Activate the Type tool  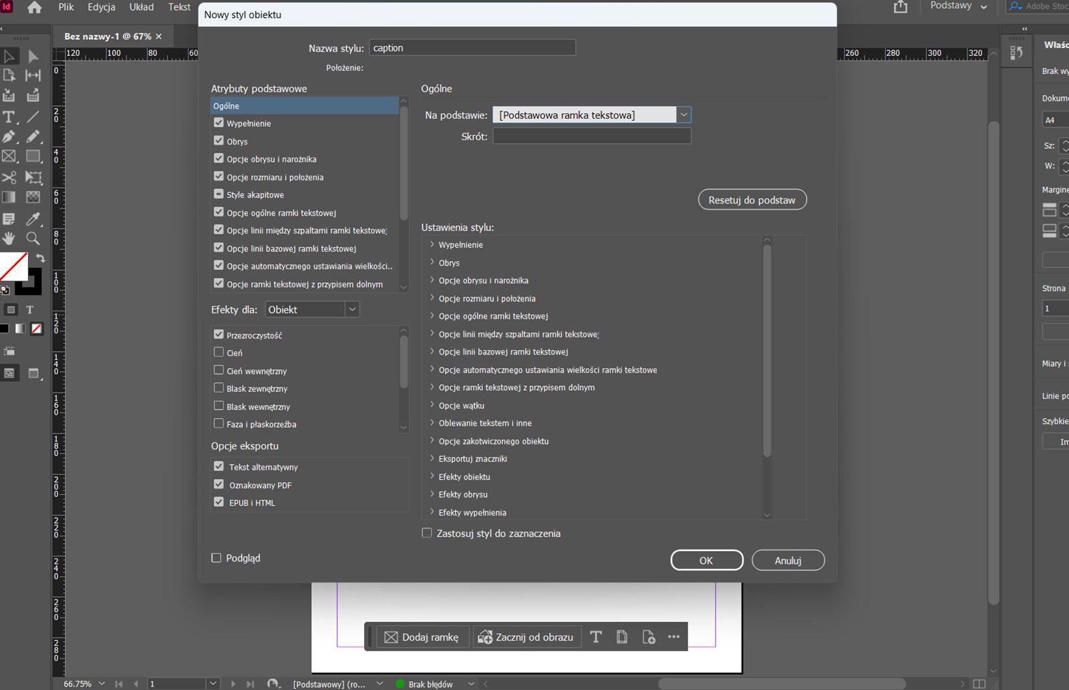9,117
